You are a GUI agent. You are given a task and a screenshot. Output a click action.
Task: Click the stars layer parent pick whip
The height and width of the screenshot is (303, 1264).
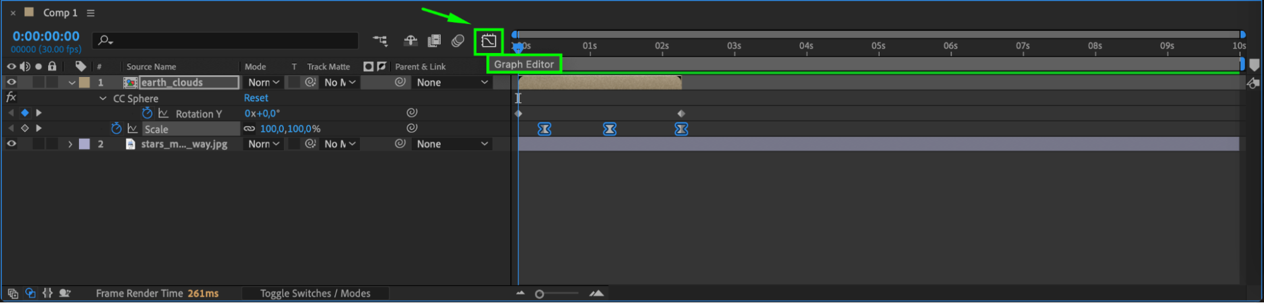click(x=400, y=144)
